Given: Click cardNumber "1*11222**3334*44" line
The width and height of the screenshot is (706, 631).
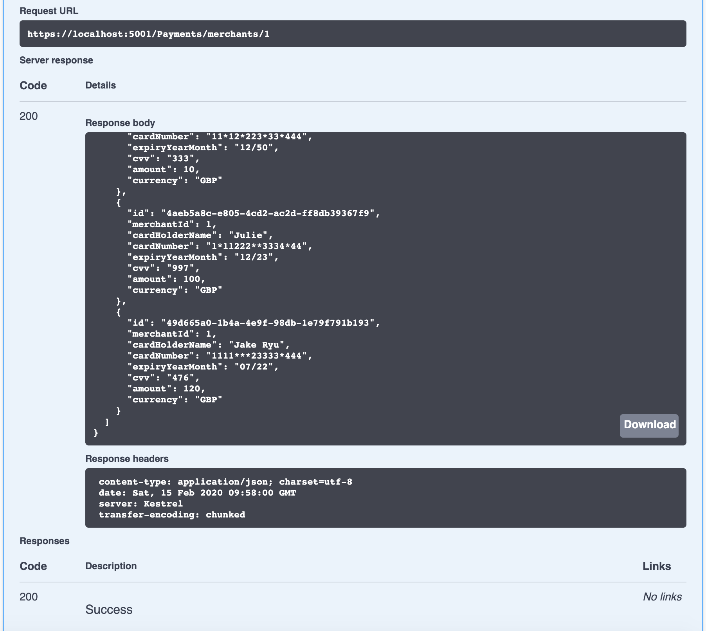Looking at the screenshot, I should pyautogui.click(x=220, y=246).
